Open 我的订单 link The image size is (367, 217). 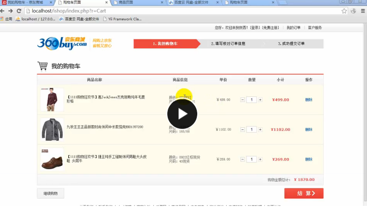coord(294,27)
